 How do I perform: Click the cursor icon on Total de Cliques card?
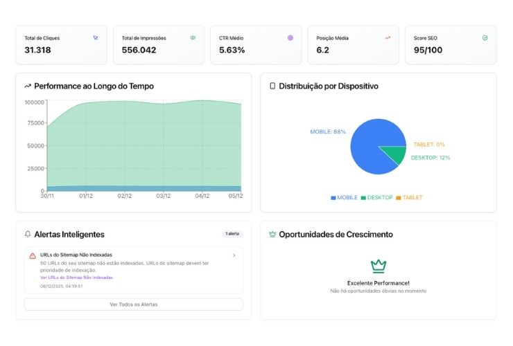click(96, 38)
